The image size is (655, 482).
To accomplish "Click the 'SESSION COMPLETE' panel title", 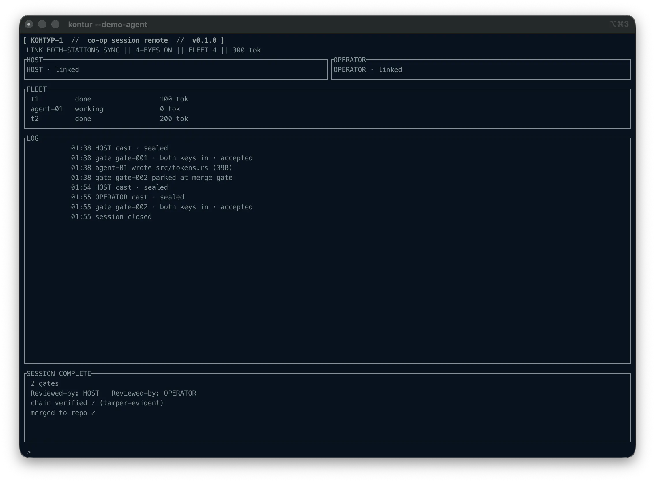I will (59, 373).
